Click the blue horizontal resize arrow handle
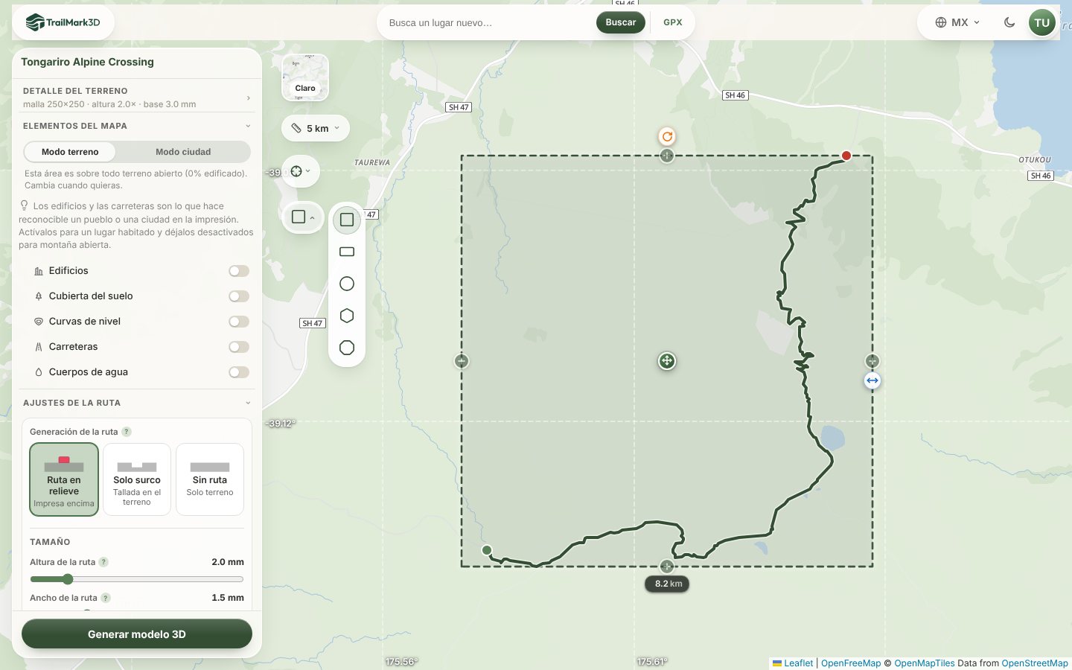Screen dimensions: 1072x670 pos(872,380)
